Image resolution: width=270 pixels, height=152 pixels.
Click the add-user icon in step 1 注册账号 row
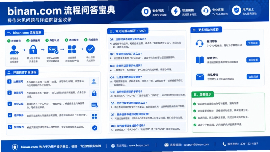(x=94, y=82)
